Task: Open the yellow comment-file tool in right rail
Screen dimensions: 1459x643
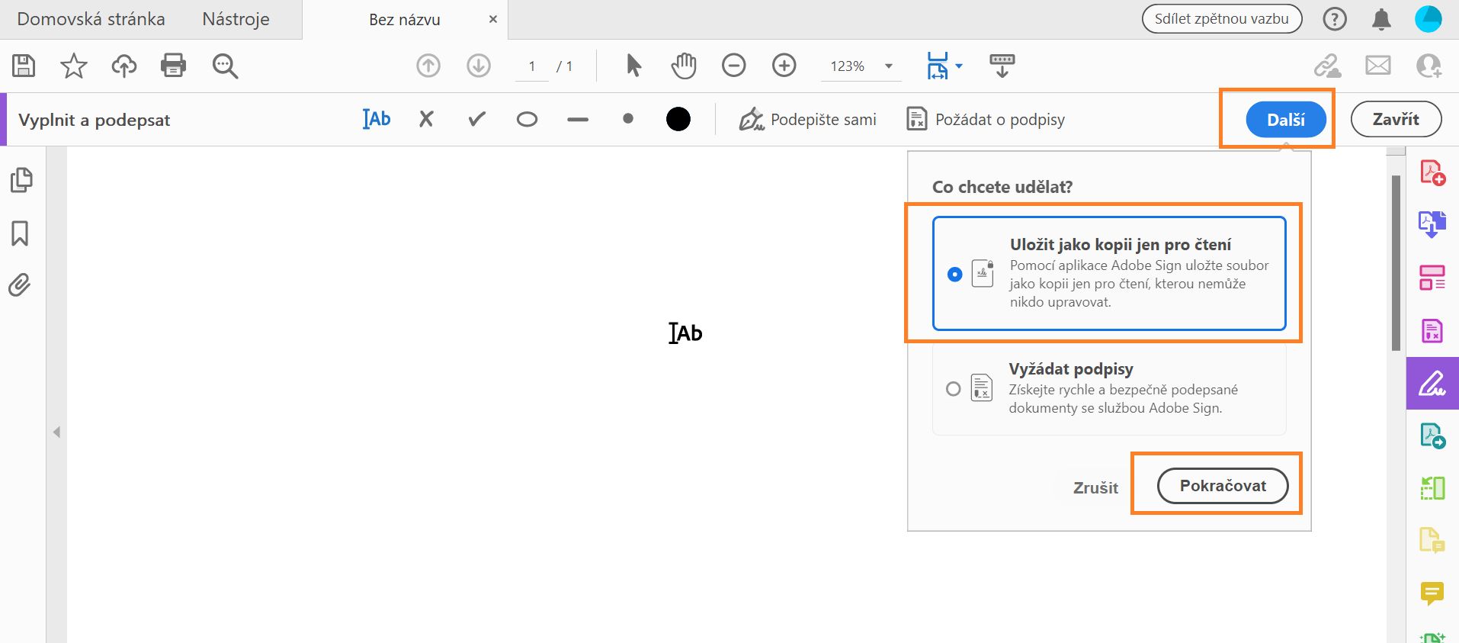Action: point(1432,541)
